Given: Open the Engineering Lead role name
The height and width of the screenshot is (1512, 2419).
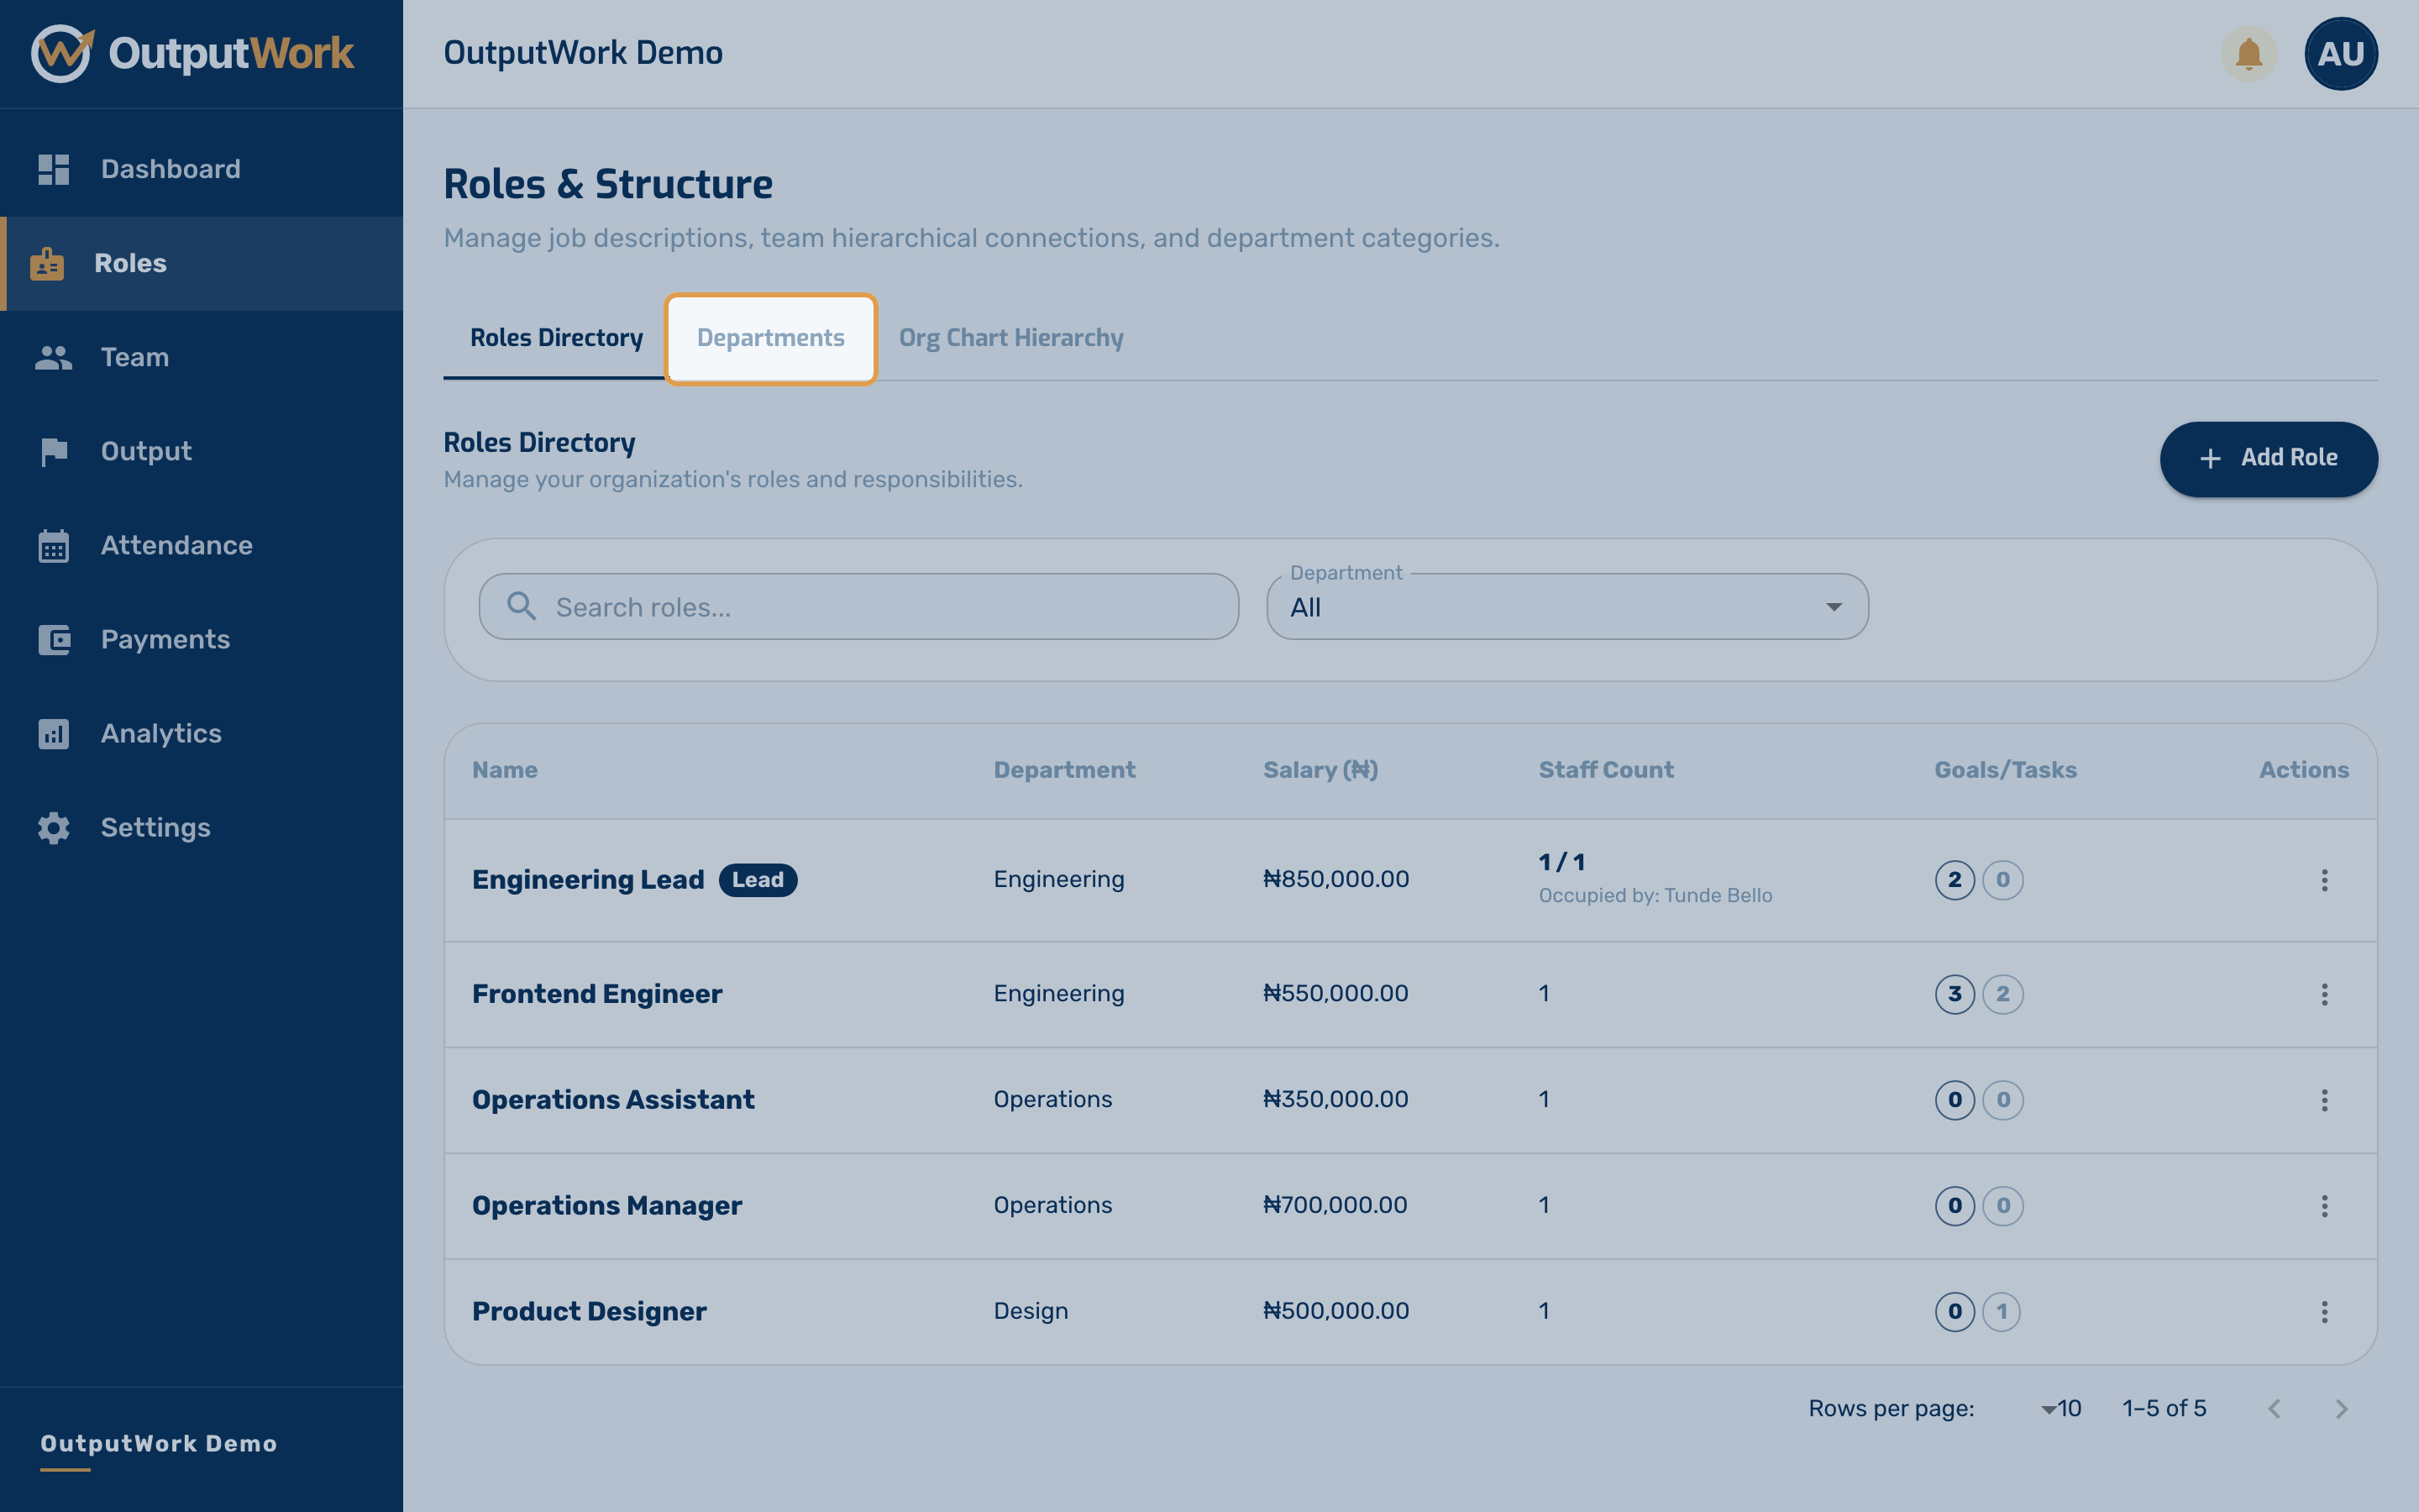Looking at the screenshot, I should [x=588, y=880].
